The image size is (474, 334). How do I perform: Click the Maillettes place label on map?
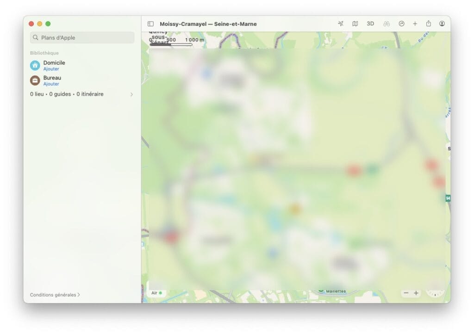coord(335,291)
